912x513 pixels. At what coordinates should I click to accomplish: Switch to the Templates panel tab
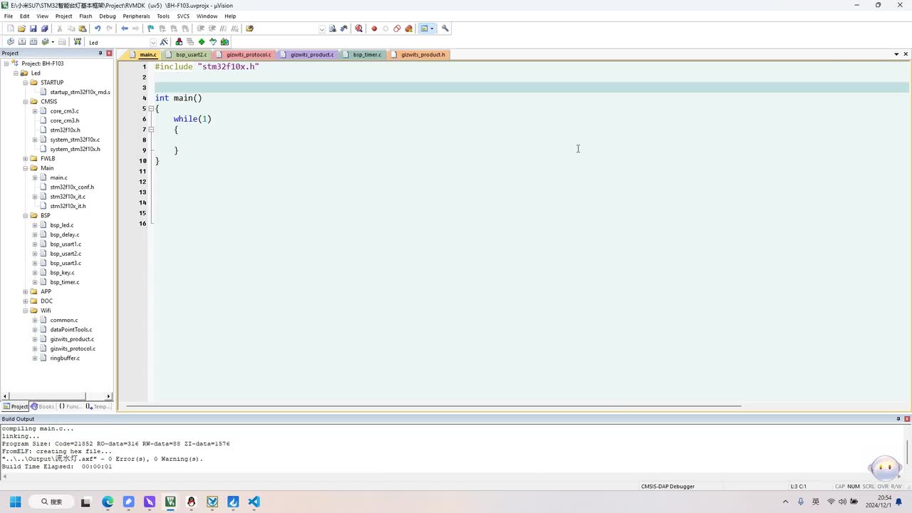tap(98, 406)
